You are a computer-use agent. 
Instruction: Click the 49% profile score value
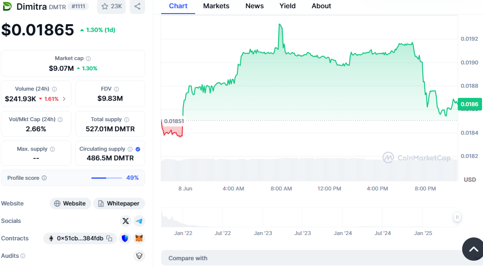coord(133,178)
